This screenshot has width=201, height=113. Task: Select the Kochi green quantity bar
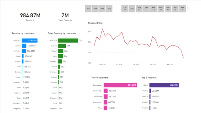tap(61, 56)
